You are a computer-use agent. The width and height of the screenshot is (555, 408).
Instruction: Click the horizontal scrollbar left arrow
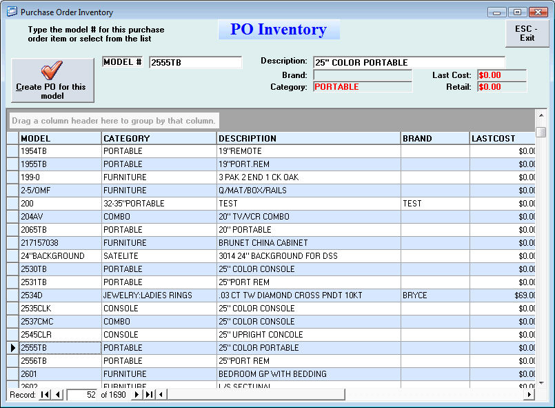pyautogui.click(x=161, y=395)
